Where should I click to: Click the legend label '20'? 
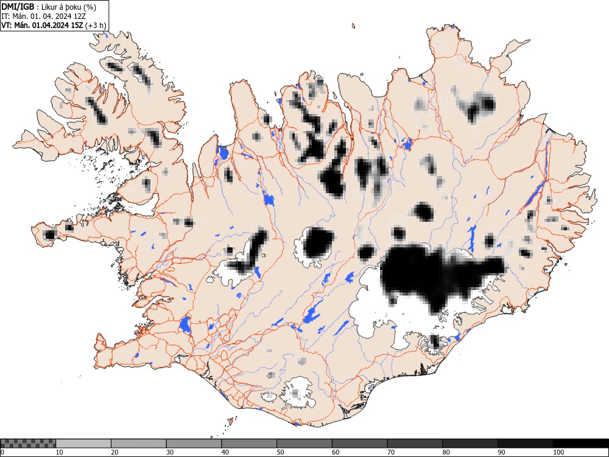(x=114, y=452)
